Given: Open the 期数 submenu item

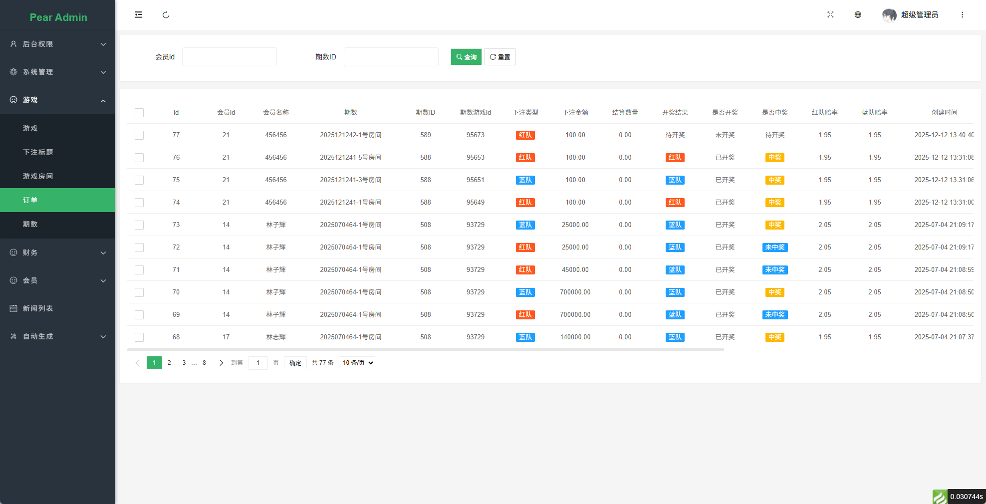Looking at the screenshot, I should [x=30, y=224].
